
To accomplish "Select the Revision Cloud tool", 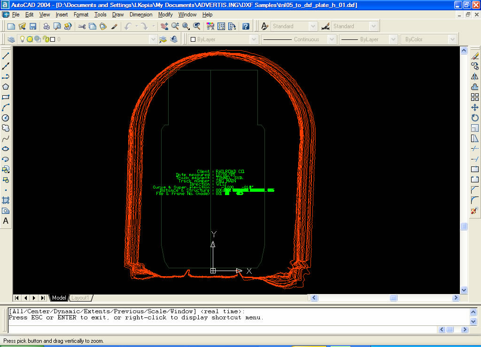I will tap(6, 128).
